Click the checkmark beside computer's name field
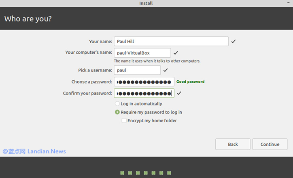The width and height of the screenshot is (293, 178). click(176, 53)
